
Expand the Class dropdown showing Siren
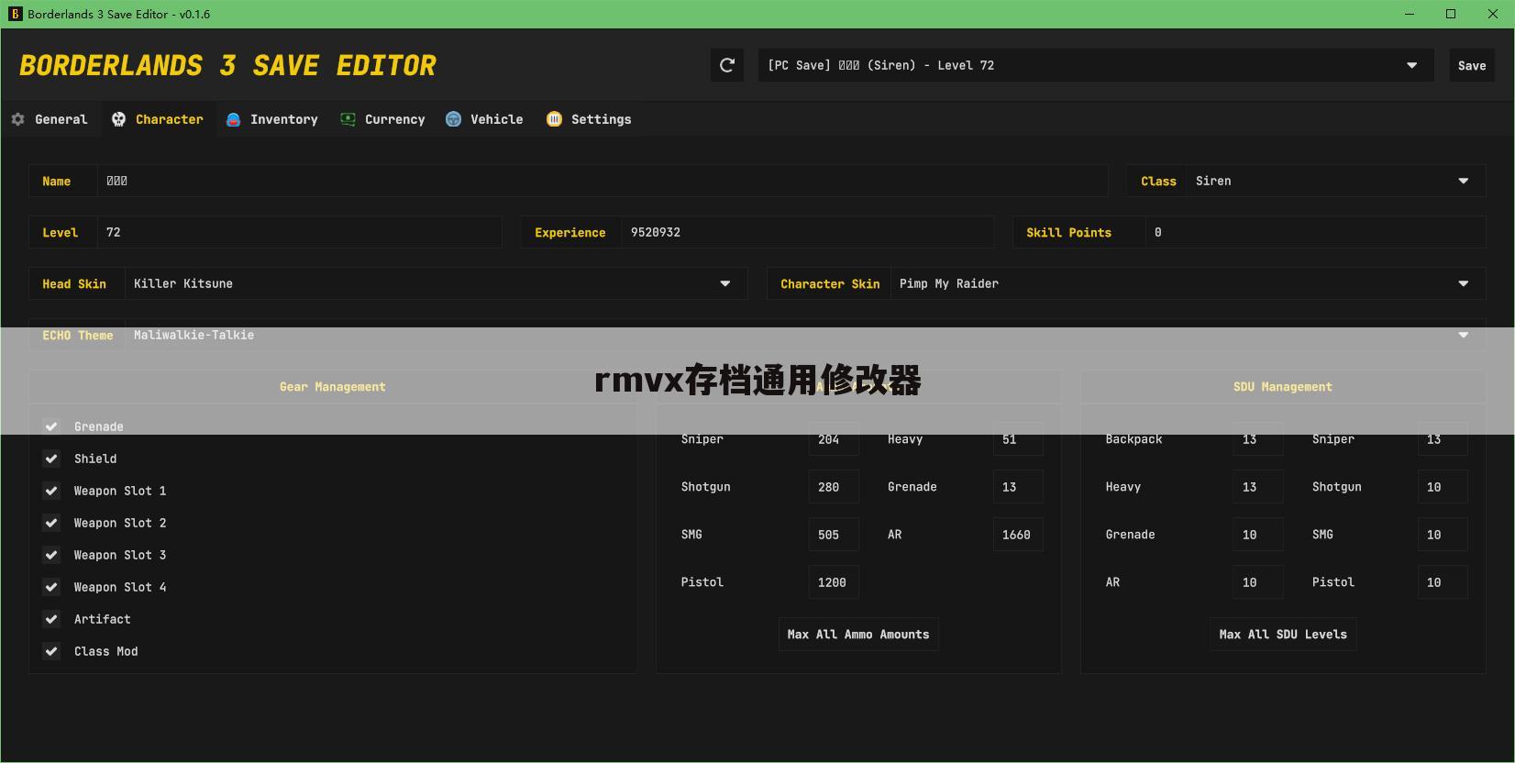pos(1335,181)
